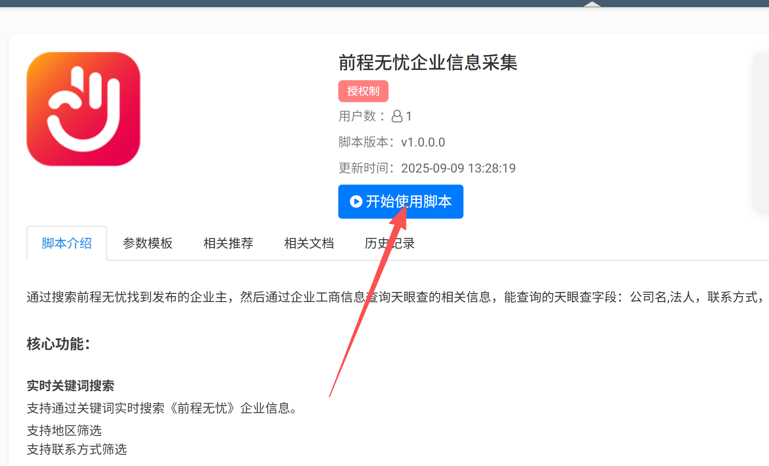The width and height of the screenshot is (769, 466).
Task: Click the title 前程无忧企业信息采集
Action: click(x=428, y=62)
